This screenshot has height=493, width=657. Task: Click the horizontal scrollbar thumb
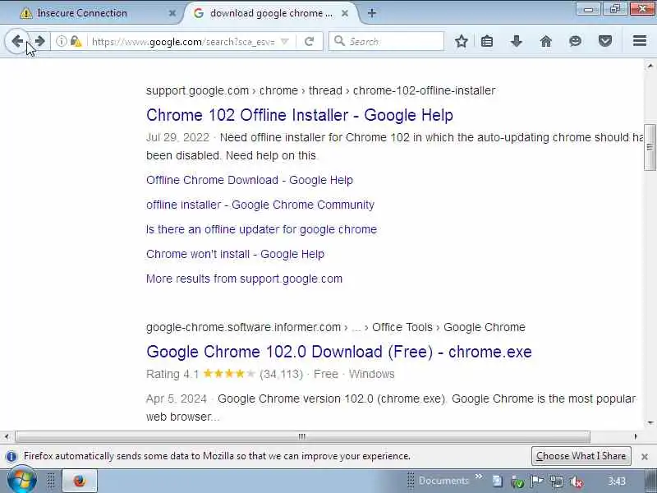pyautogui.click(x=302, y=437)
